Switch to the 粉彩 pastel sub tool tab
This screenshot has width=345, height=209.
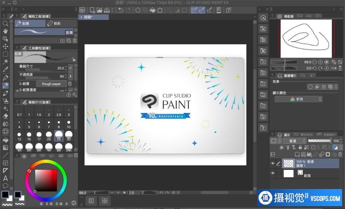coord(62,23)
